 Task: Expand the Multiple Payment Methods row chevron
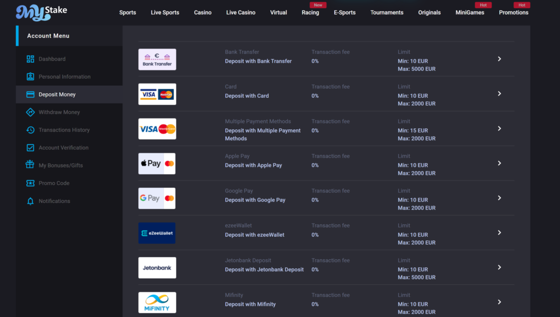pos(499,128)
